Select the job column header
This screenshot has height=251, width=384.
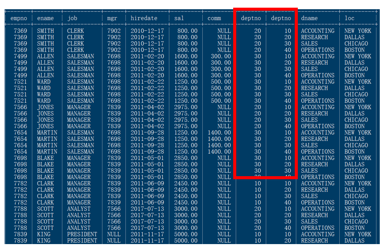72,18
